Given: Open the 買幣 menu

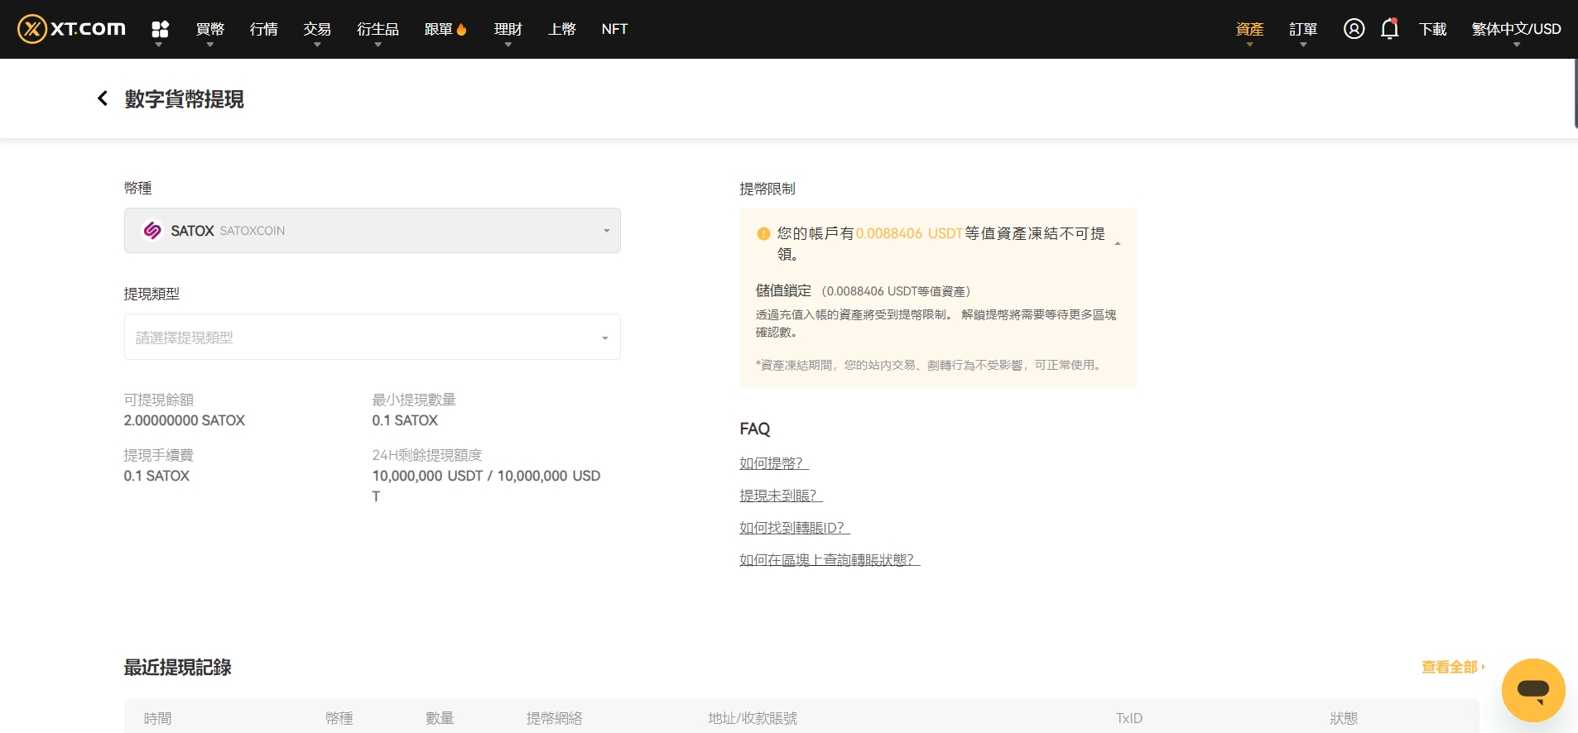Looking at the screenshot, I should (210, 29).
